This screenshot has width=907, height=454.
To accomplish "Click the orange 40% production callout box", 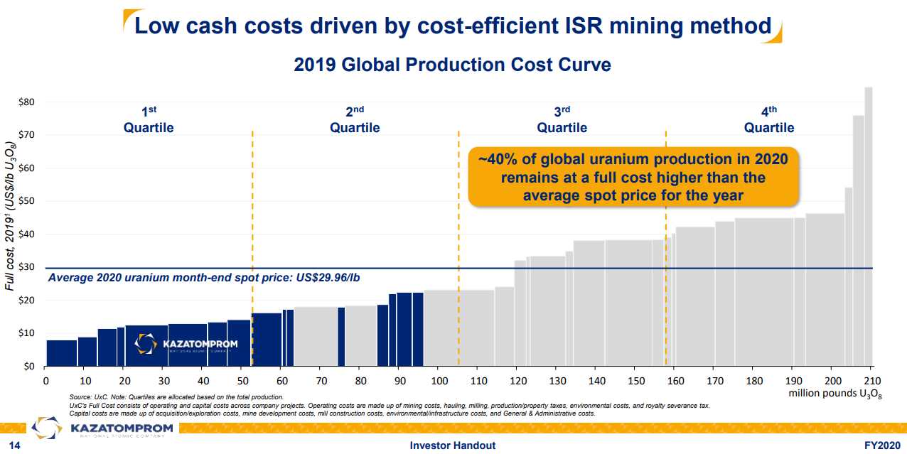I will tap(633, 177).
